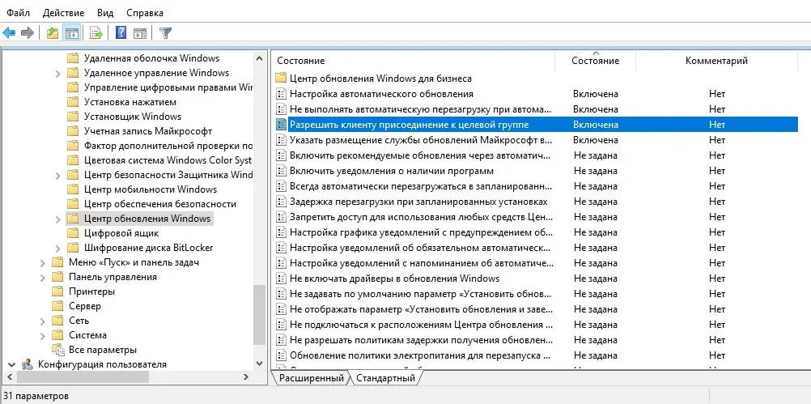
Task: Click the Filter funnel icon
Action: (x=165, y=33)
